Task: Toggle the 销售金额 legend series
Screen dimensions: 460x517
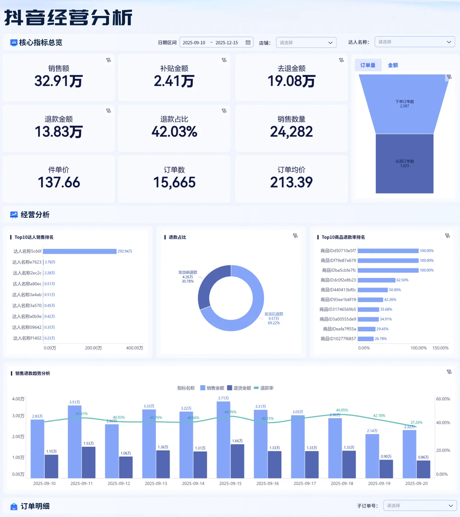Action: click(212, 388)
